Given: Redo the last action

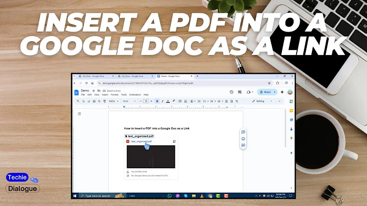Looking at the screenshot, I should (x=89, y=101).
